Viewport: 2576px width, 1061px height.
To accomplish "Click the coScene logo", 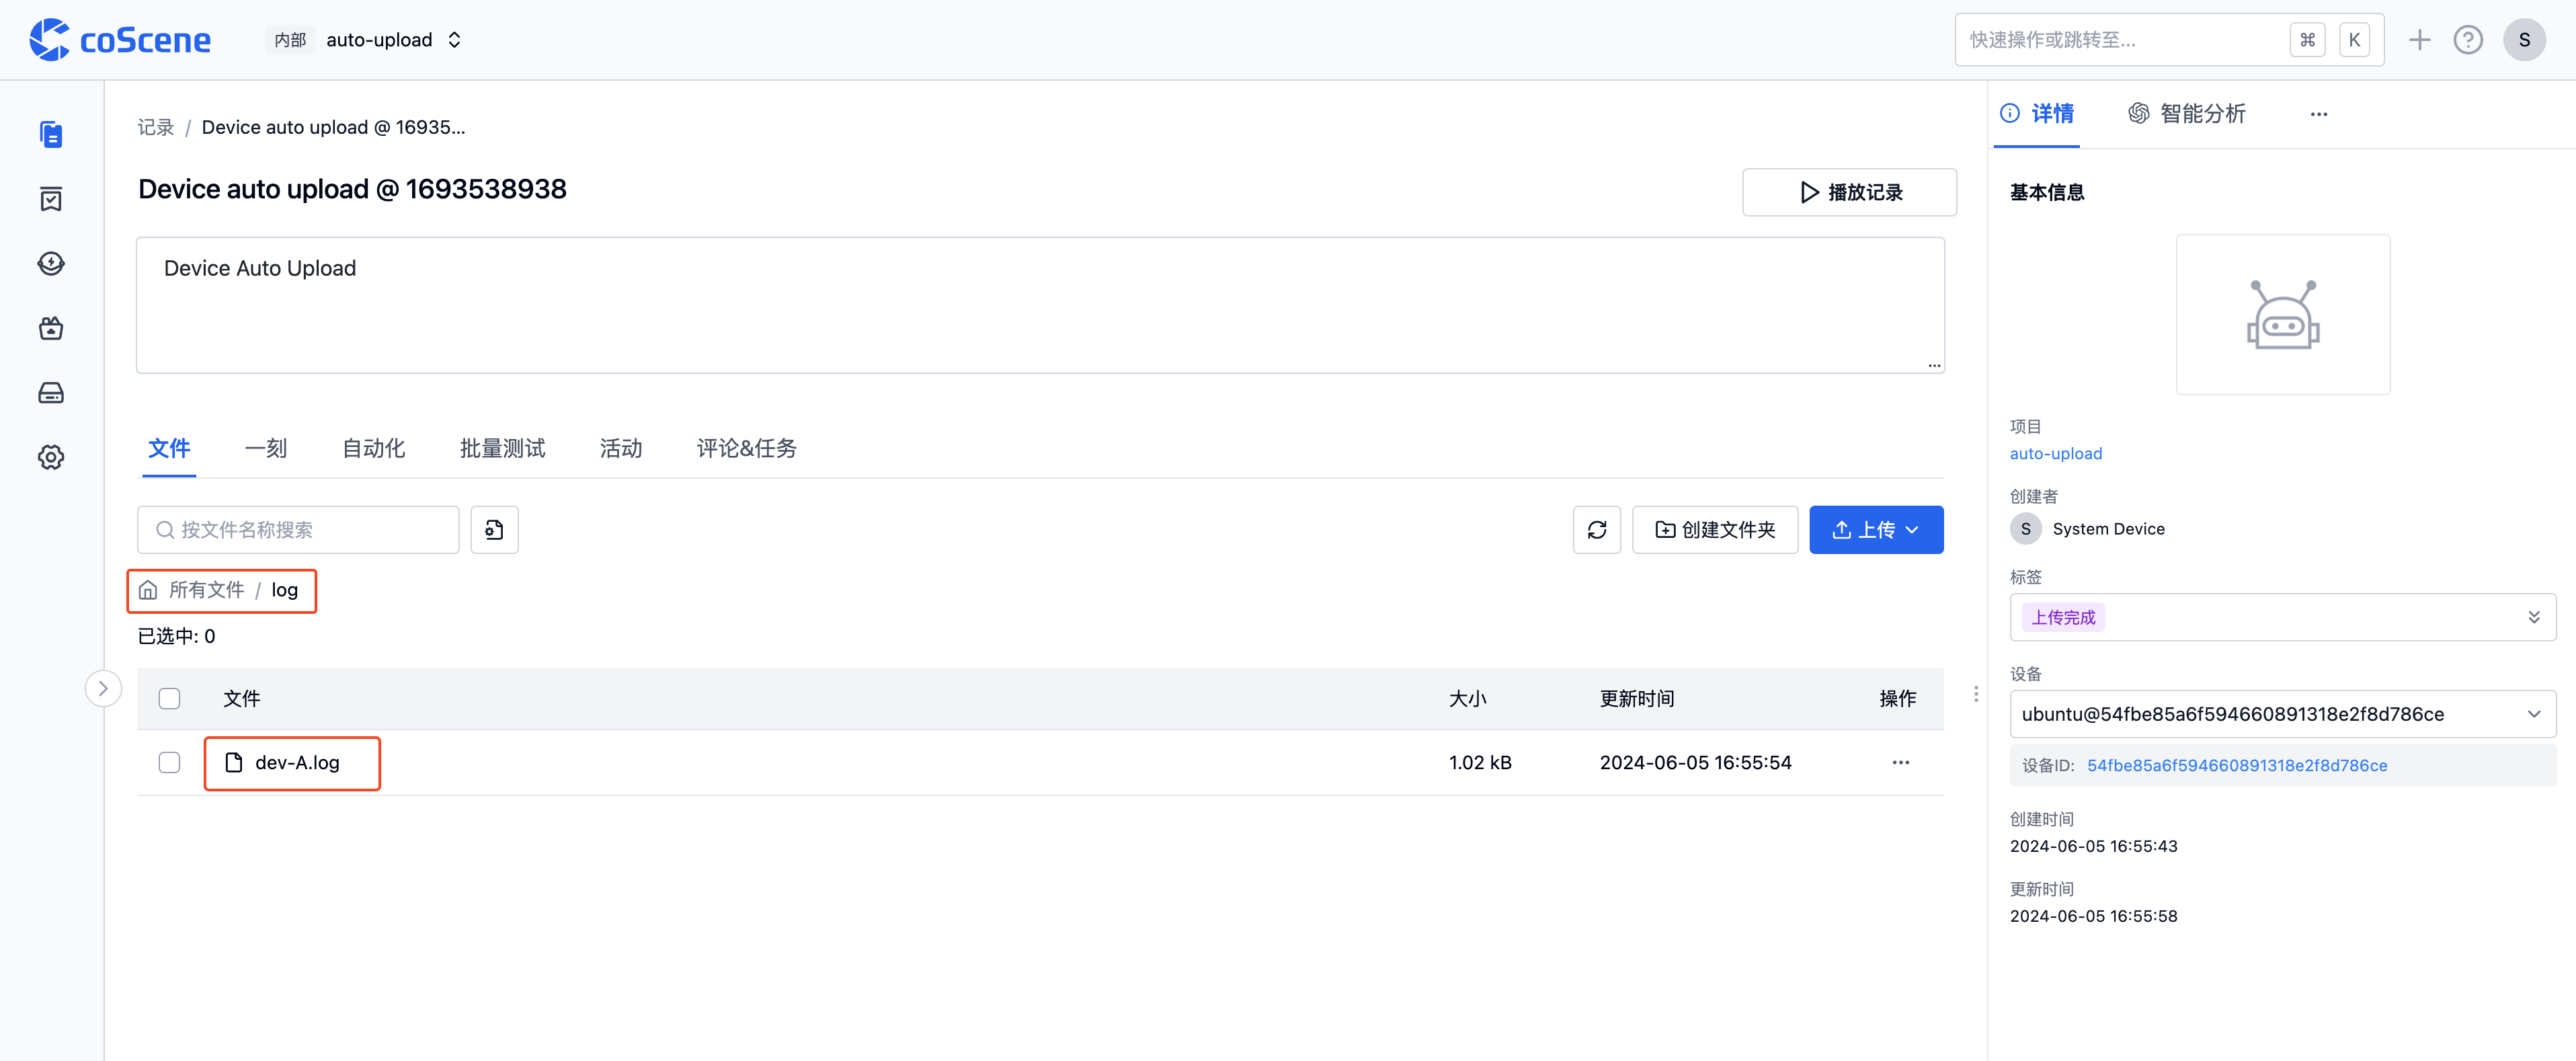I will pyautogui.click(x=120, y=40).
